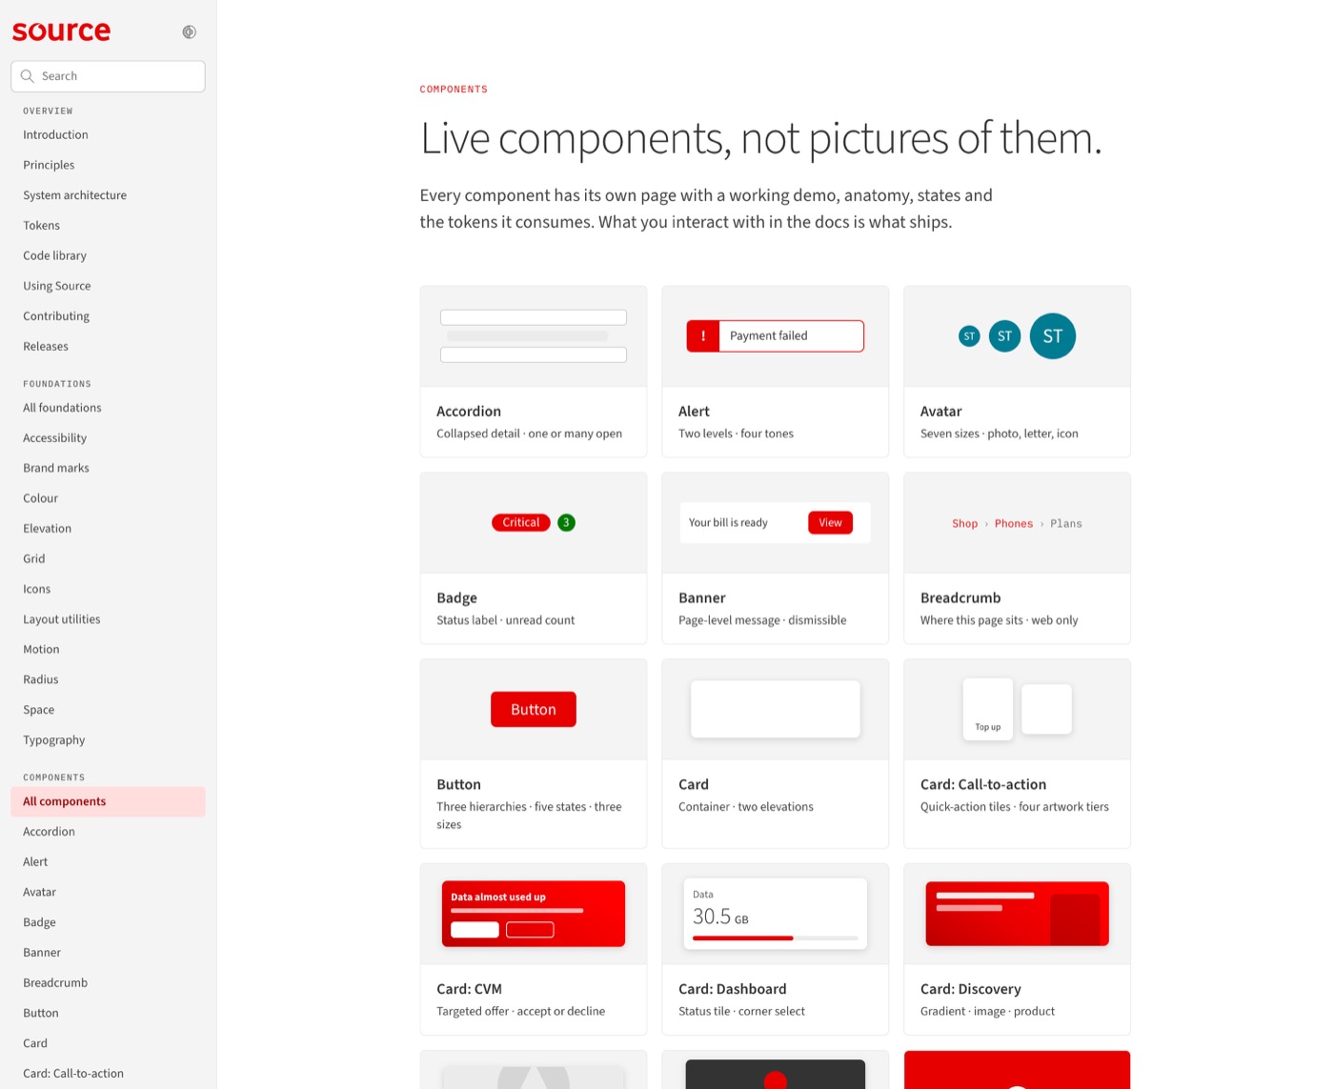The height and width of the screenshot is (1089, 1334).
Task: Click the largest ST avatar circle
Action: pos(1053,336)
